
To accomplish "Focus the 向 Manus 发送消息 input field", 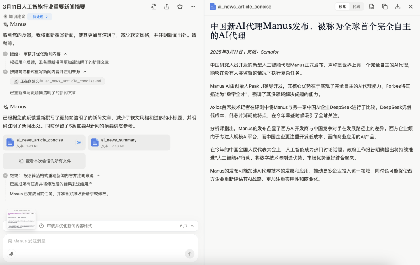I will point(100,241).
